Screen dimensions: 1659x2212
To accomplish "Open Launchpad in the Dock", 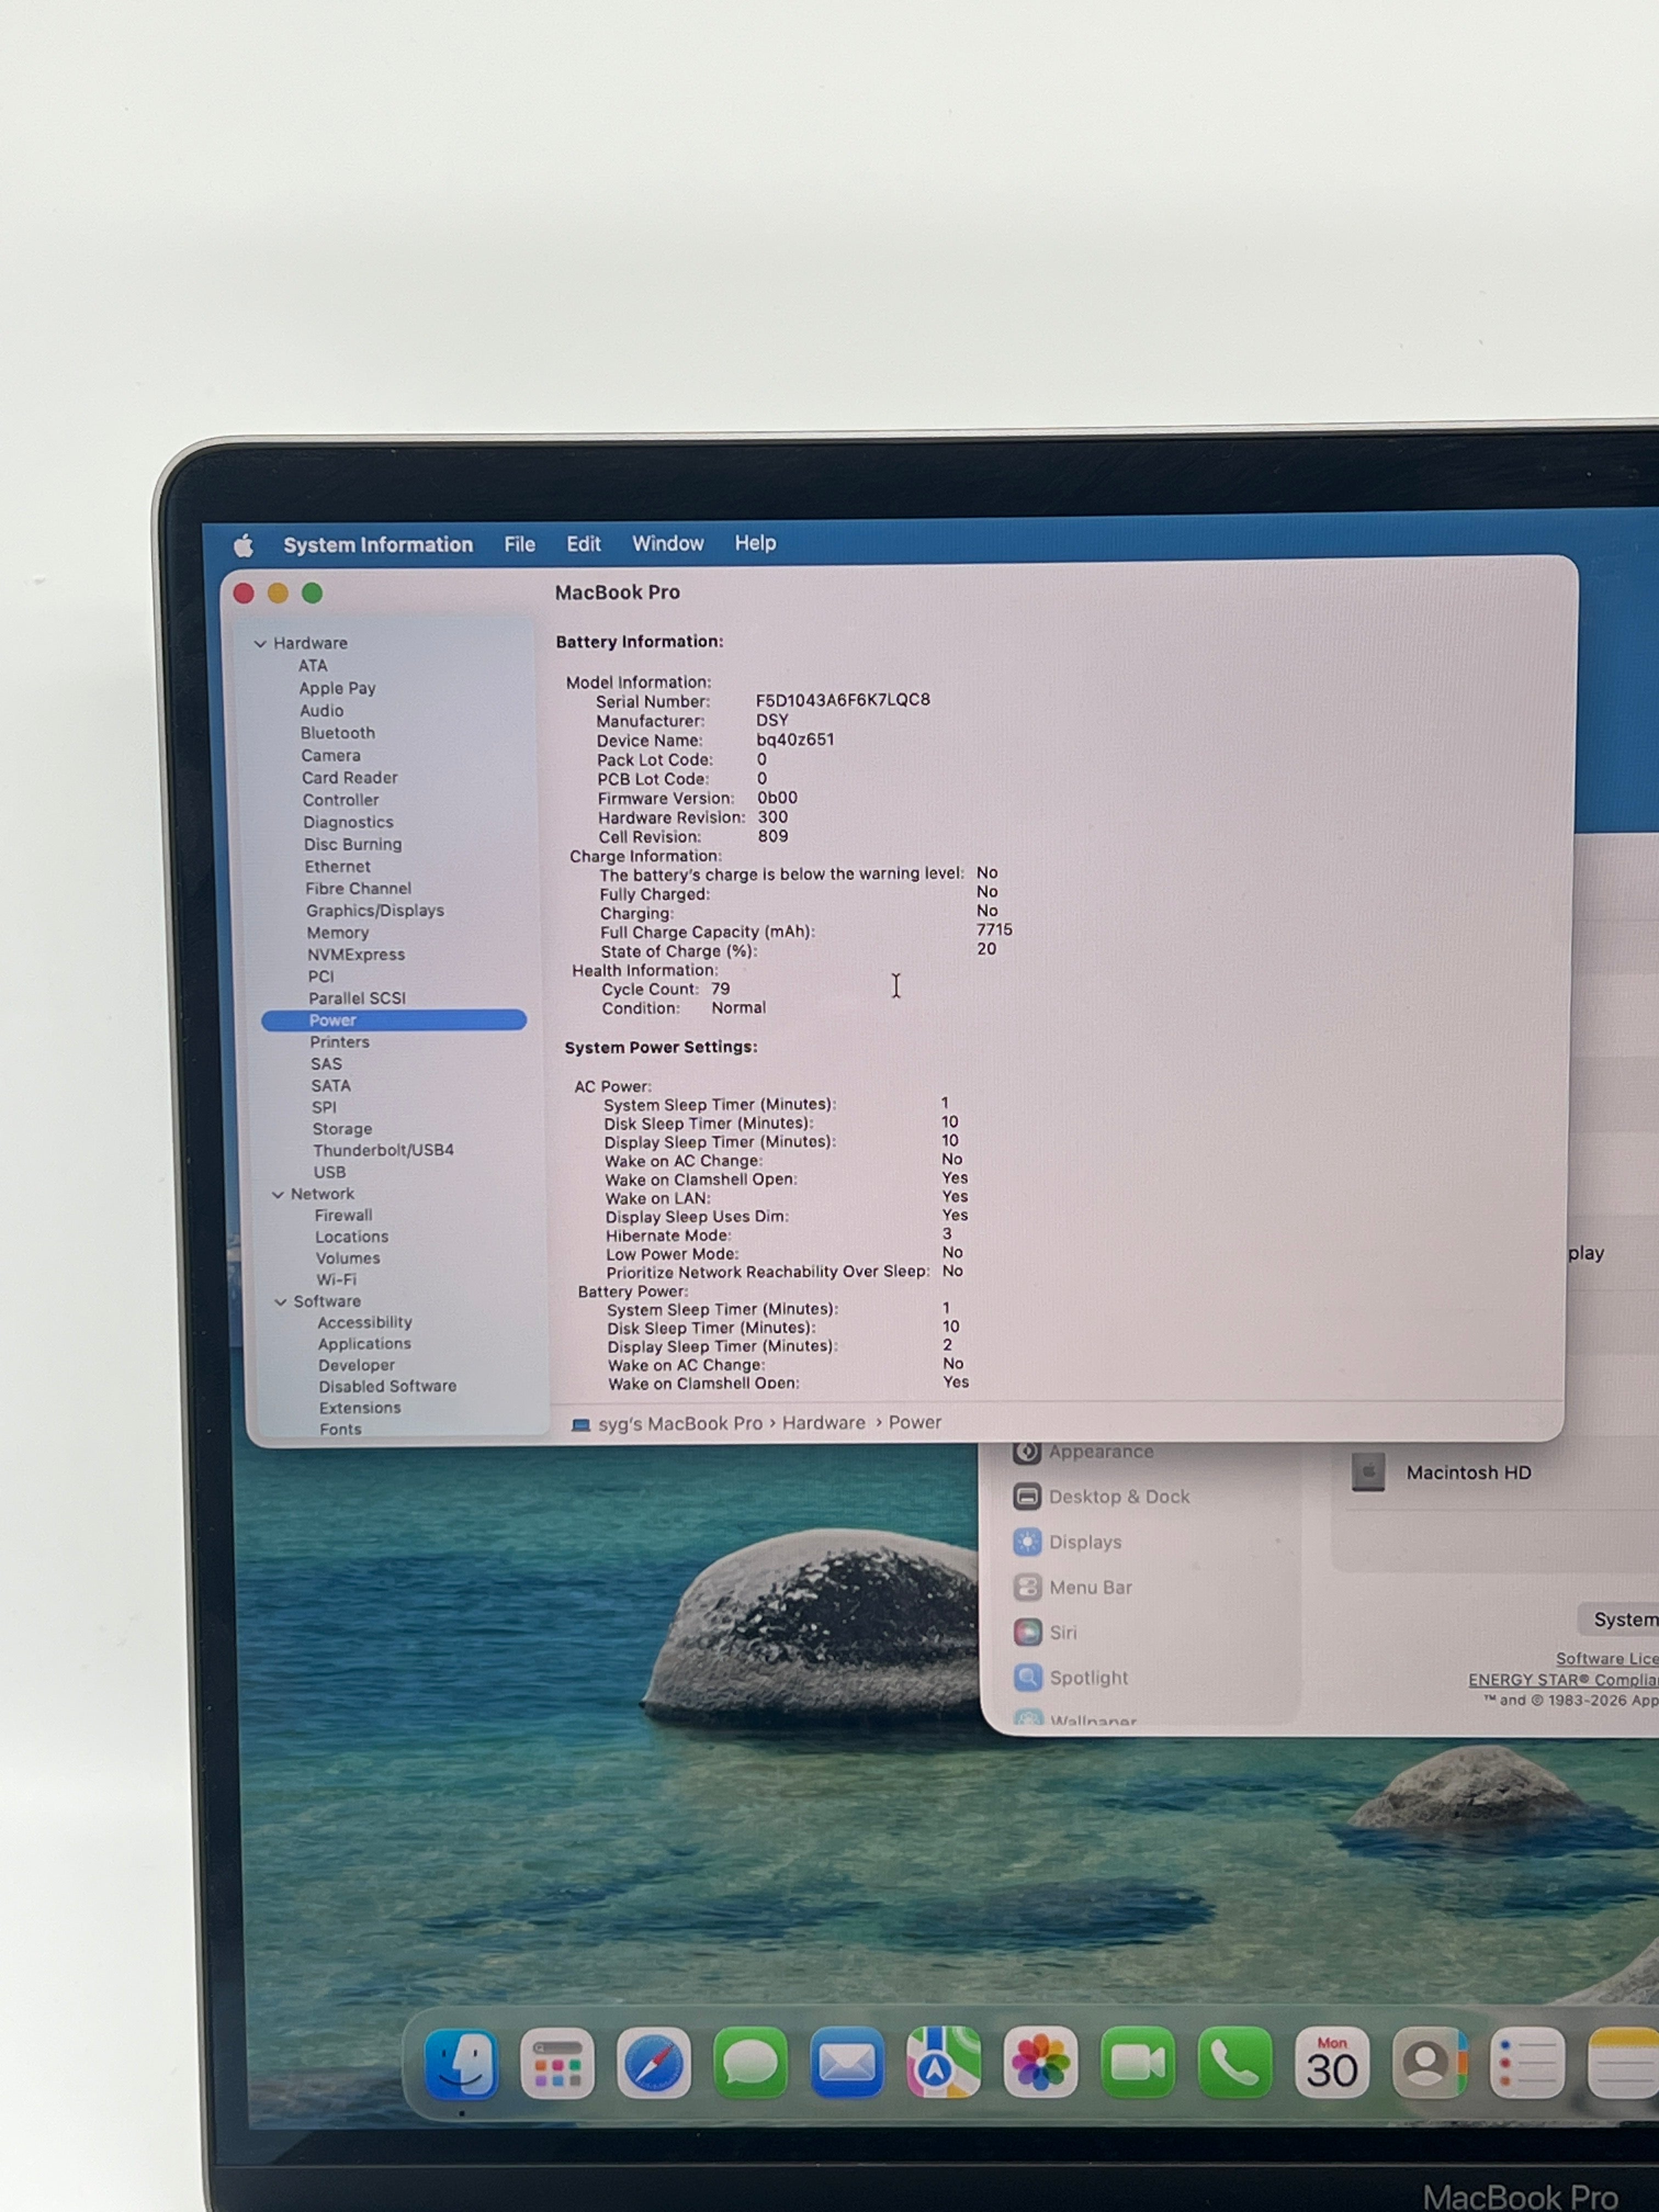I will click(557, 2064).
